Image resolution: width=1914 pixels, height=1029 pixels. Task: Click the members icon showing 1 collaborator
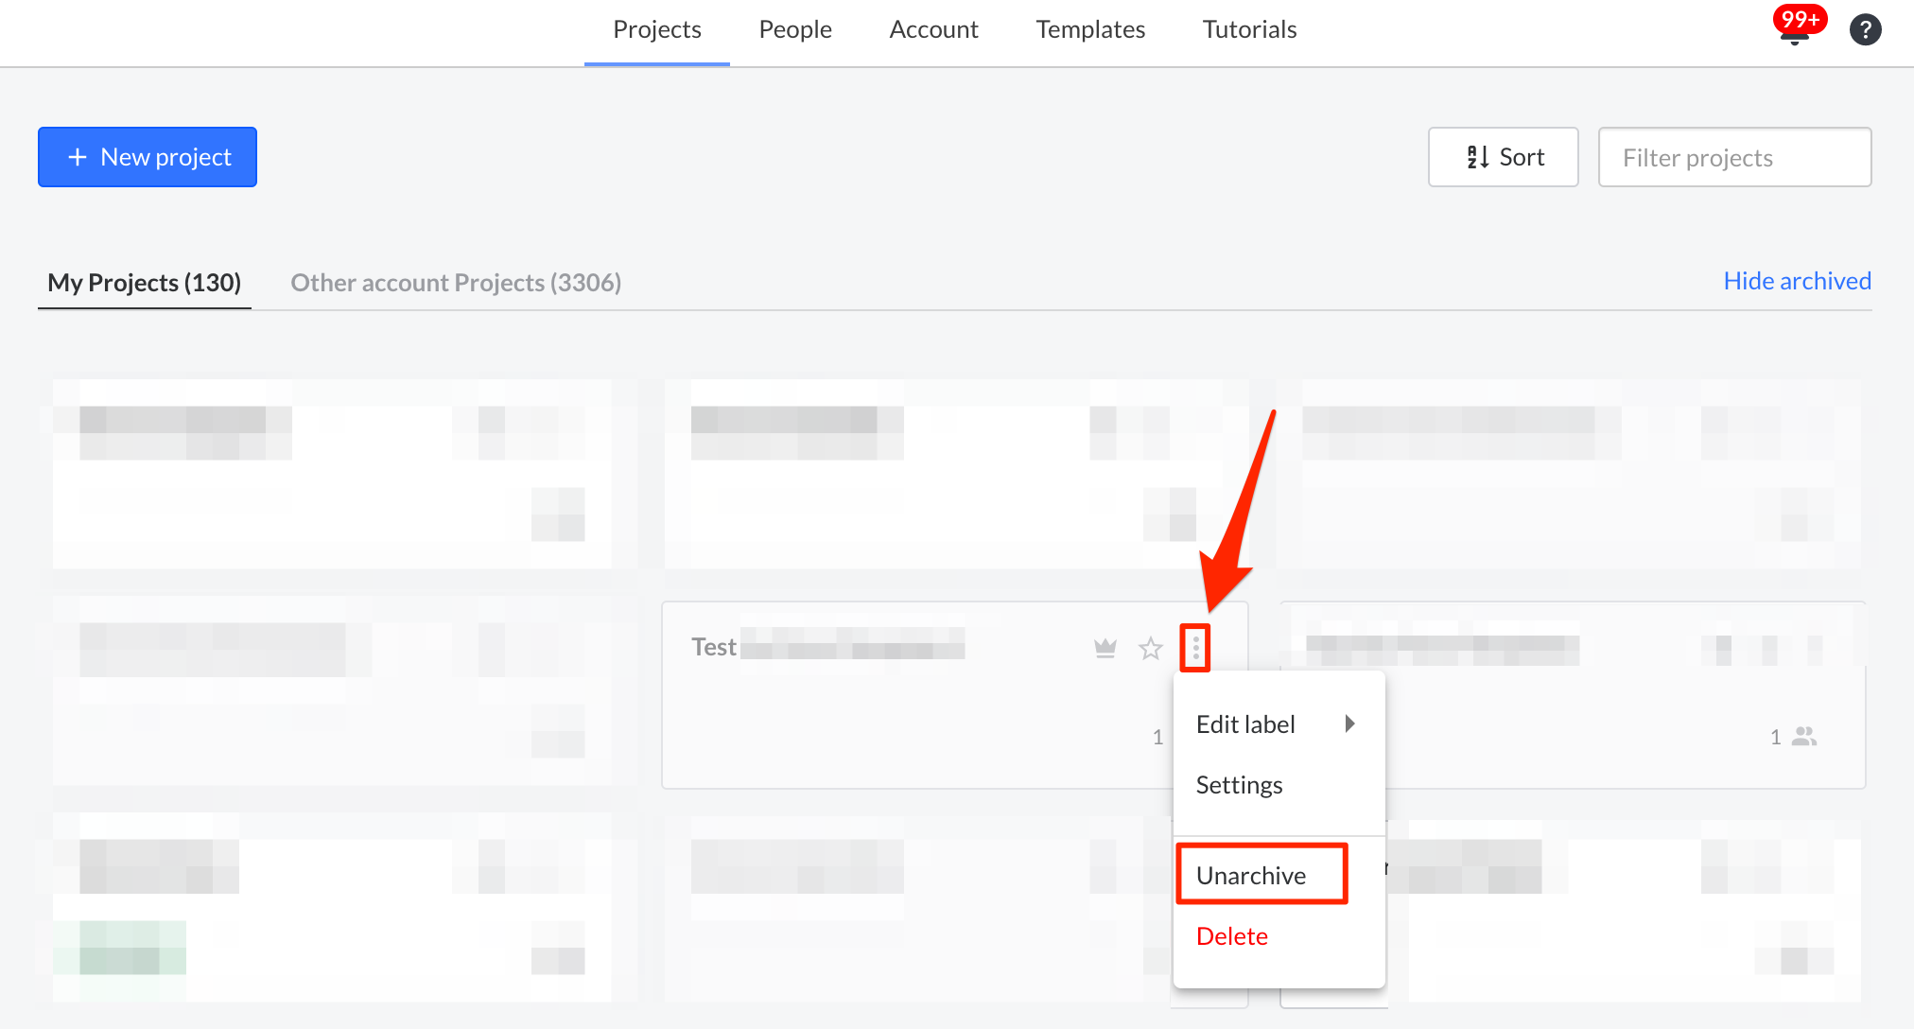pos(1804,736)
